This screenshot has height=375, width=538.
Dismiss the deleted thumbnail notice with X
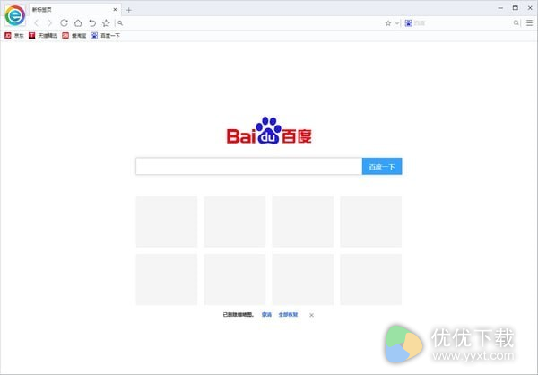click(311, 315)
